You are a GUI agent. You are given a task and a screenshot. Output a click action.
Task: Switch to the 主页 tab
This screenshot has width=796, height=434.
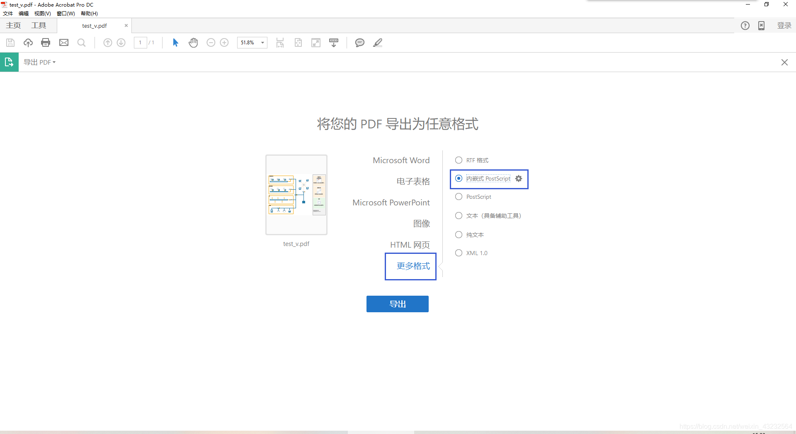(x=13, y=26)
